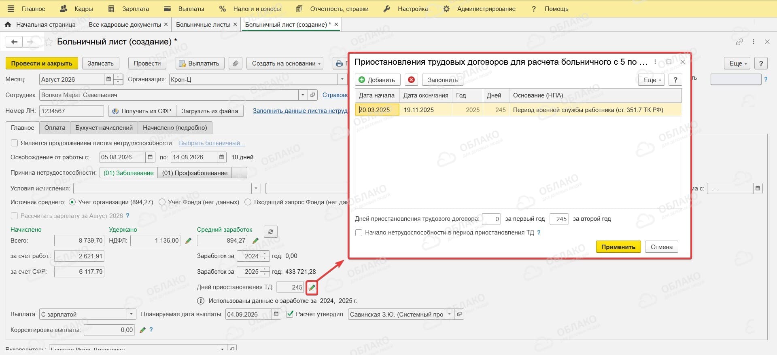Screen dimensions: 777x355
Task: Open the Зарплата menu
Action: coord(129,8)
